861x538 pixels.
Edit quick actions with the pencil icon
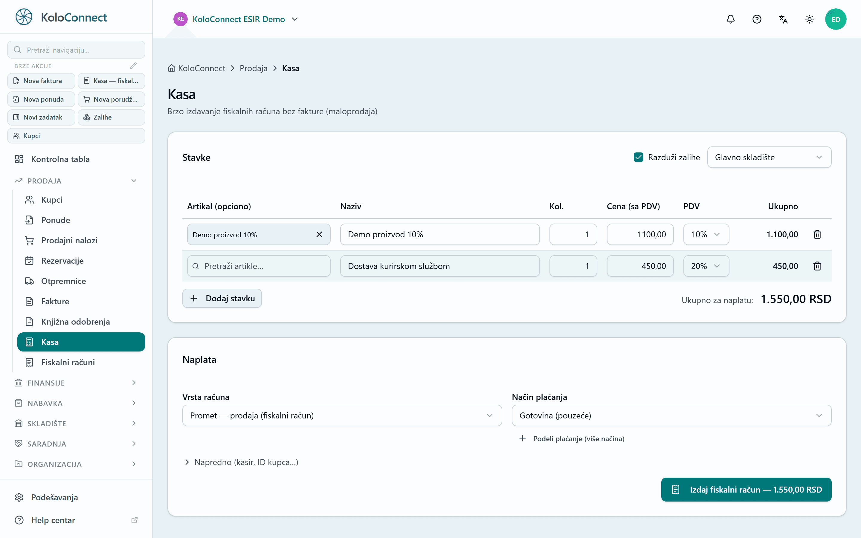tap(133, 66)
